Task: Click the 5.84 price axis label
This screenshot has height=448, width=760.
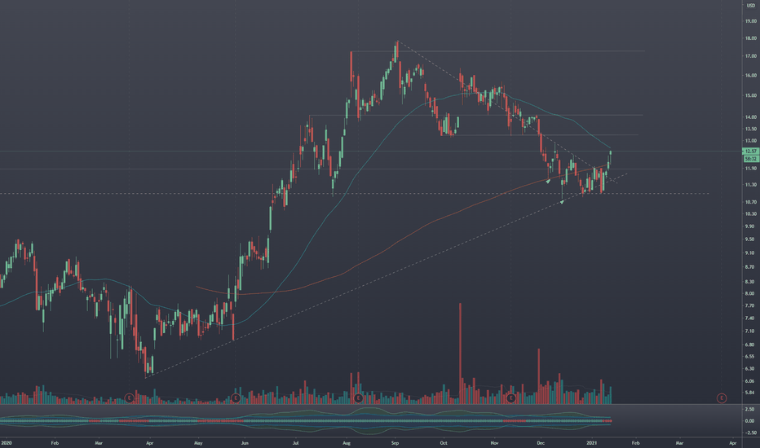Action: [751, 393]
